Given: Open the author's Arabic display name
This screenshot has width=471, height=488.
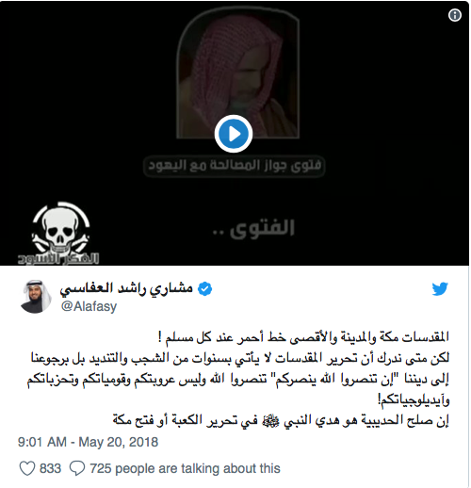Looking at the screenshot, I should [x=126, y=288].
